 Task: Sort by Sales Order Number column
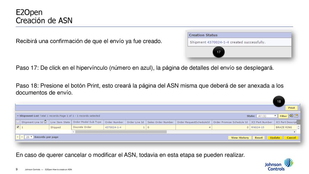click(161, 122)
